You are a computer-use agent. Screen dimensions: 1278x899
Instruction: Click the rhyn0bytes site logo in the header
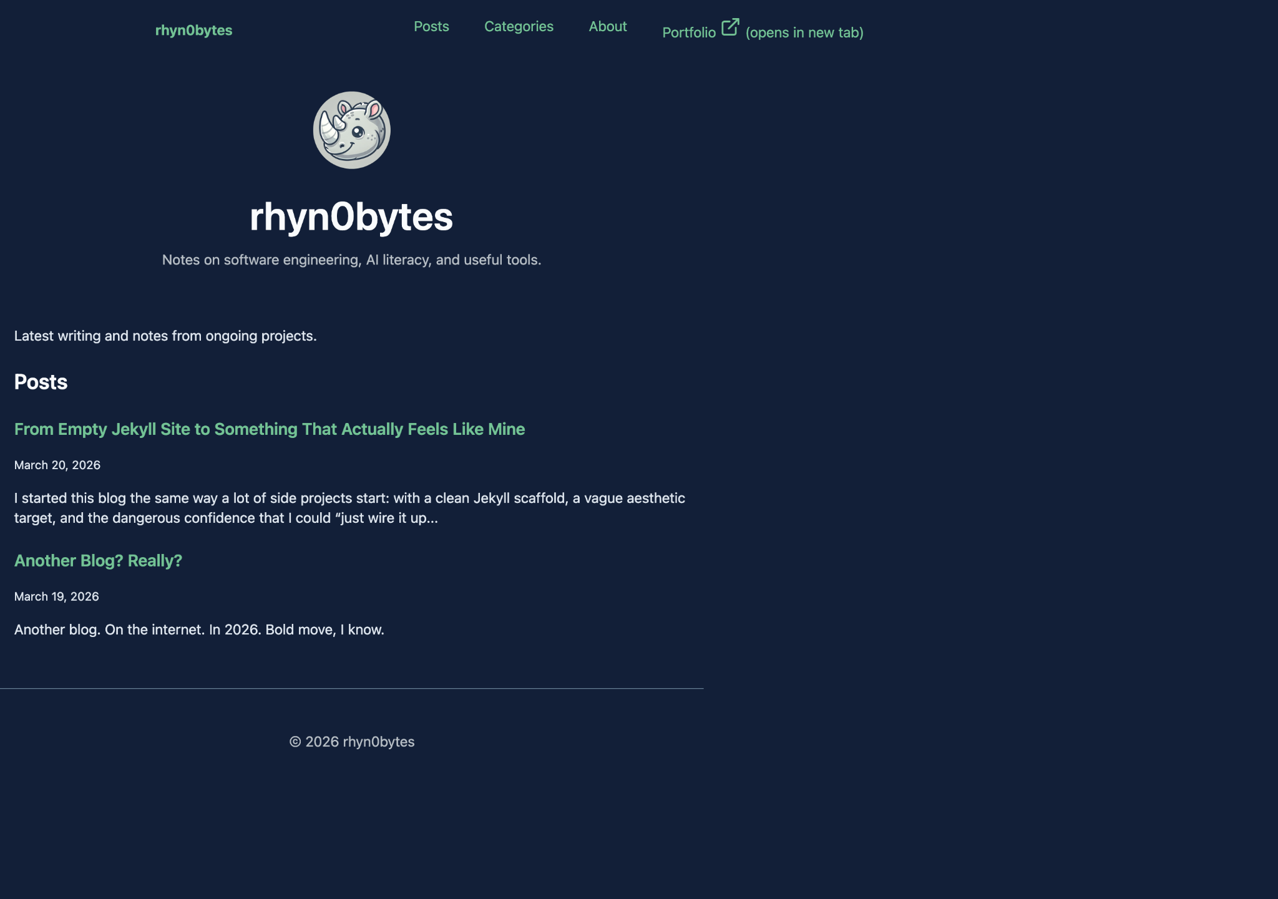tap(193, 30)
